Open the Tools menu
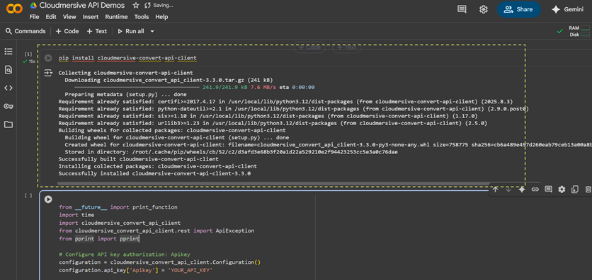592x280 pixels. pos(142,17)
